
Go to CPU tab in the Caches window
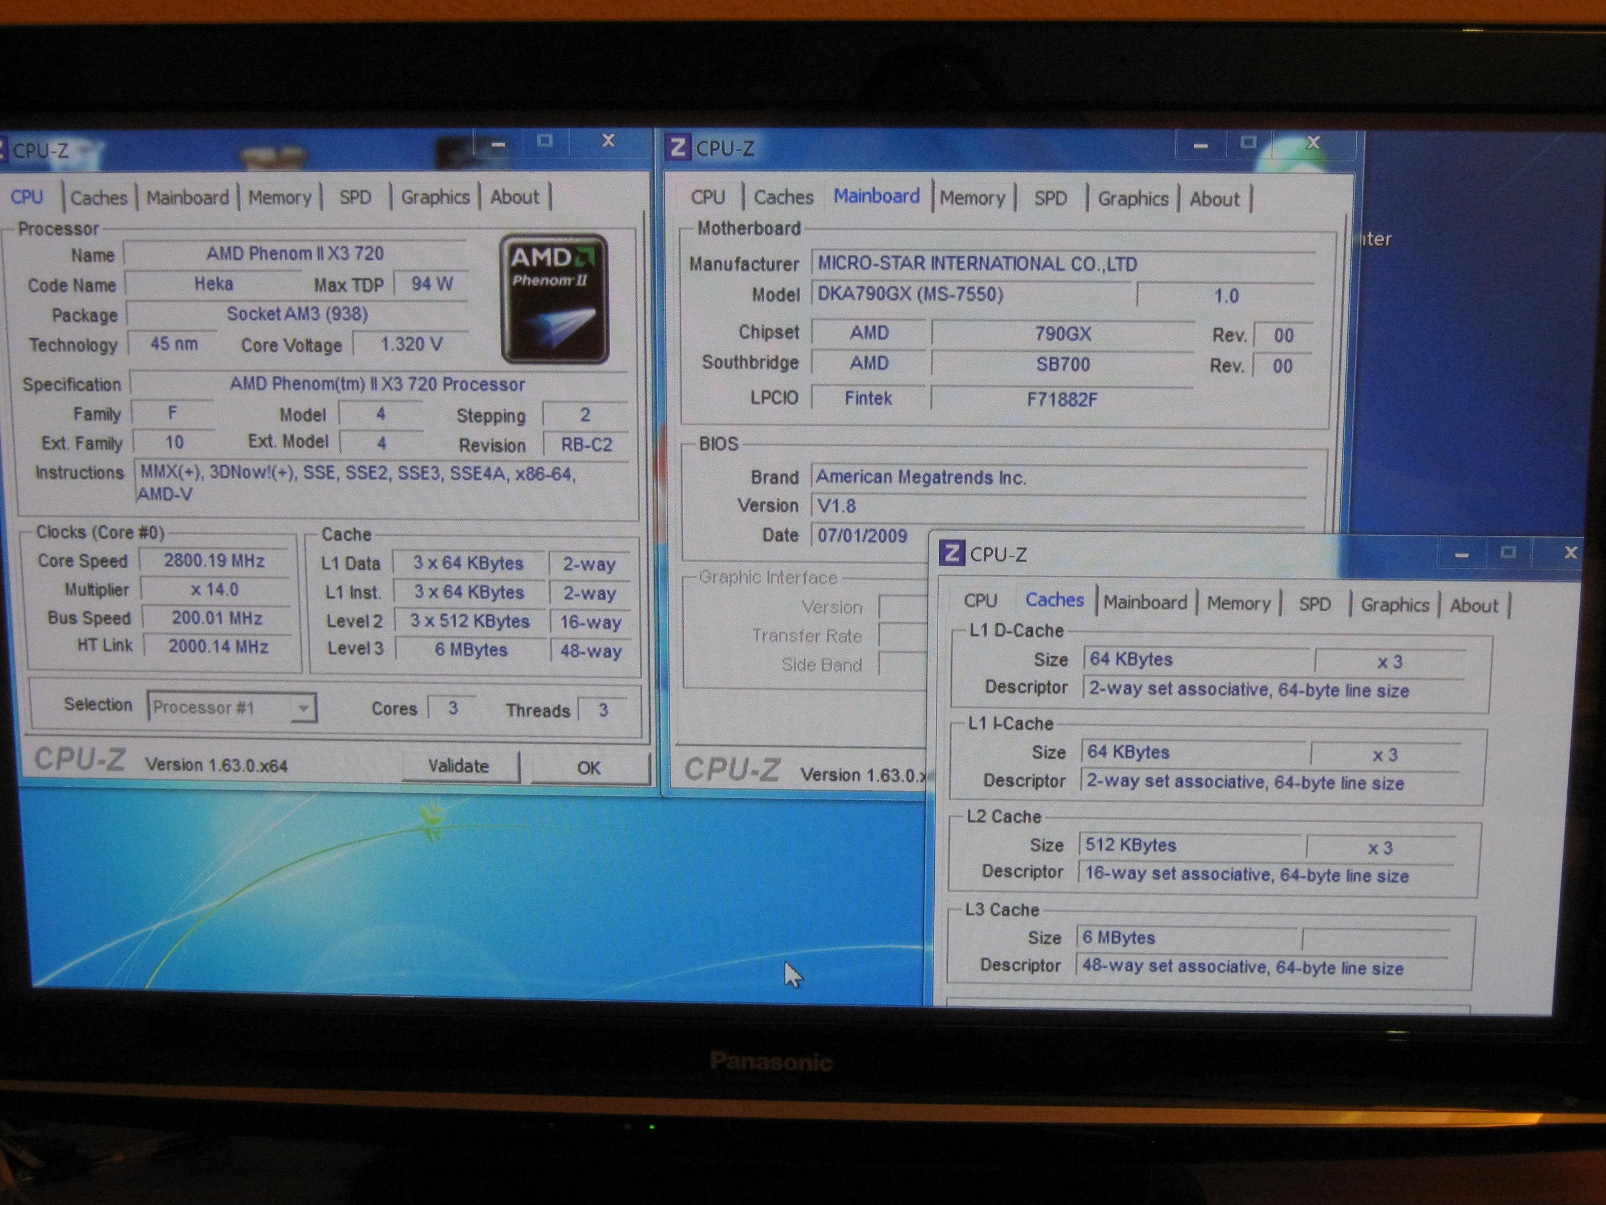click(980, 601)
